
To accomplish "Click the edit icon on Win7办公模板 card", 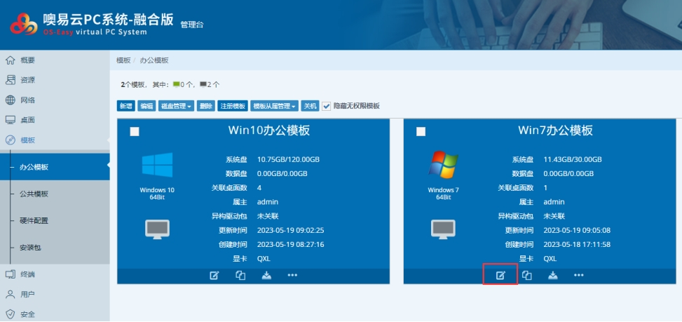I will pos(500,275).
